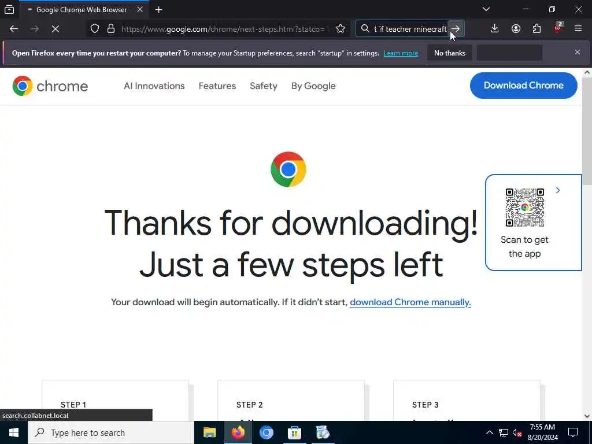Click the STEP 3 card
The height and width of the screenshot is (444, 592).
click(x=467, y=400)
